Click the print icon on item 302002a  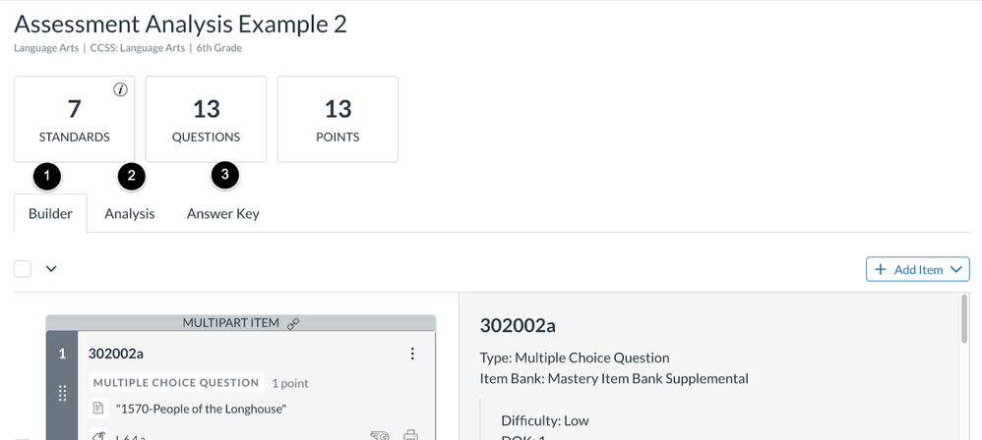click(x=411, y=434)
